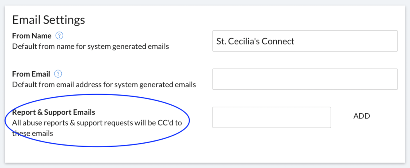Click the blue ellipse annotation outline
Image resolution: width=410 pixels, height=168 pixels.
pos(97,94)
